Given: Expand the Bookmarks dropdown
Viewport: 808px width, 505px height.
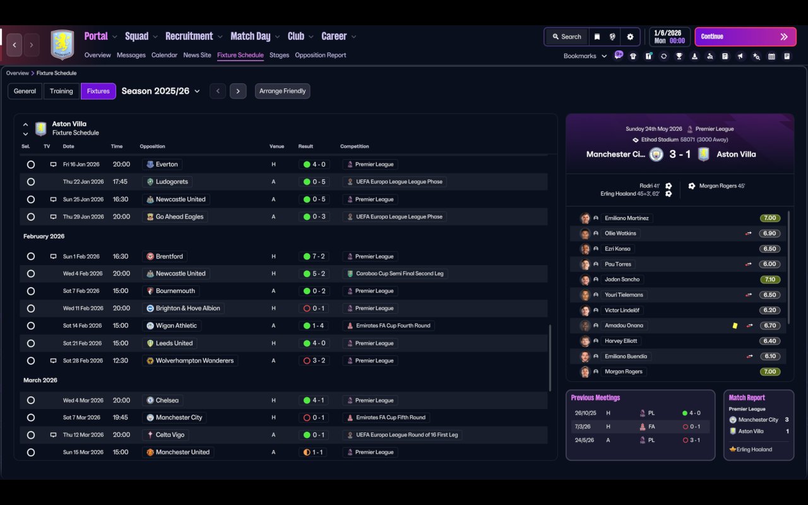Looking at the screenshot, I should tap(585, 56).
